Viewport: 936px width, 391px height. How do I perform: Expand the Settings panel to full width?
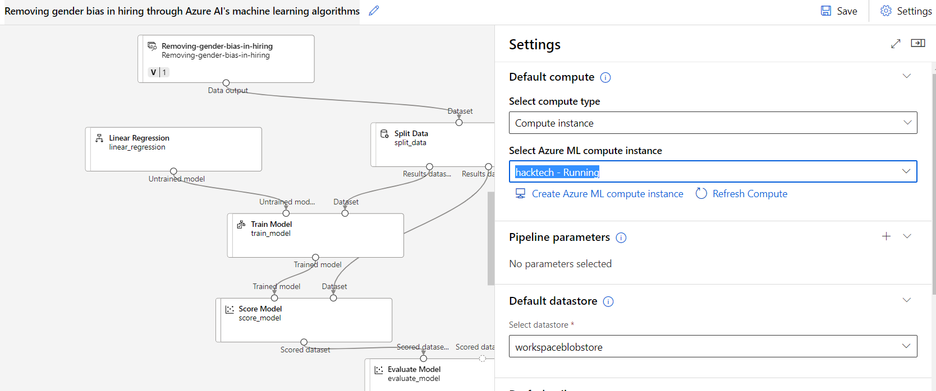point(896,44)
